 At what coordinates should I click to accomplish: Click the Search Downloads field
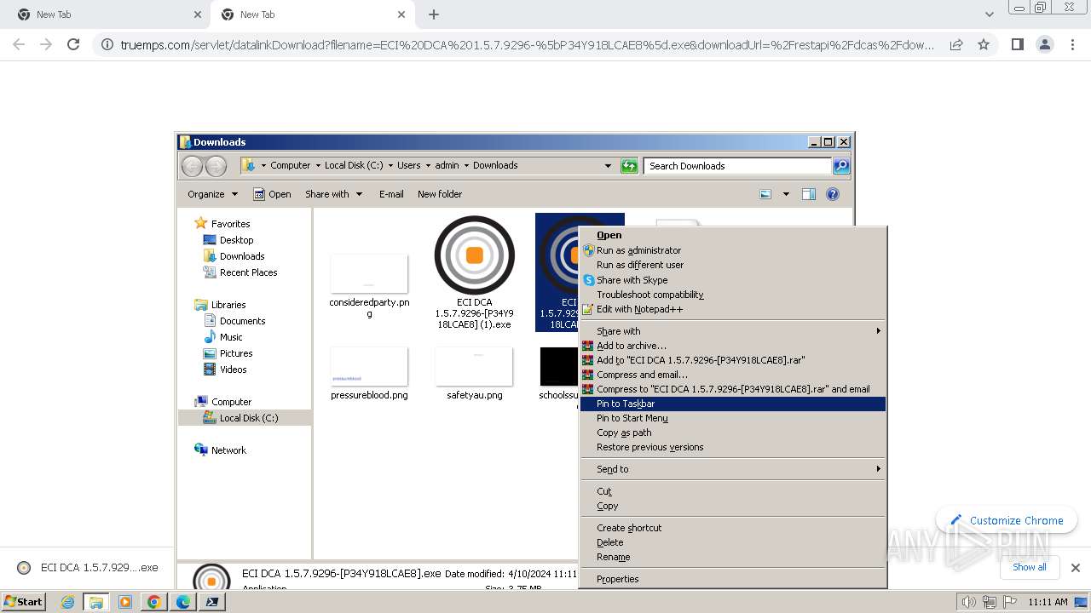(737, 166)
